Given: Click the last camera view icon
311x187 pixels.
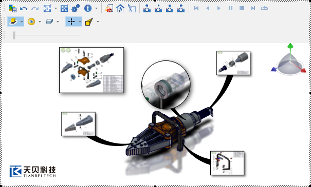Looking at the screenshot, I should click(181, 8).
